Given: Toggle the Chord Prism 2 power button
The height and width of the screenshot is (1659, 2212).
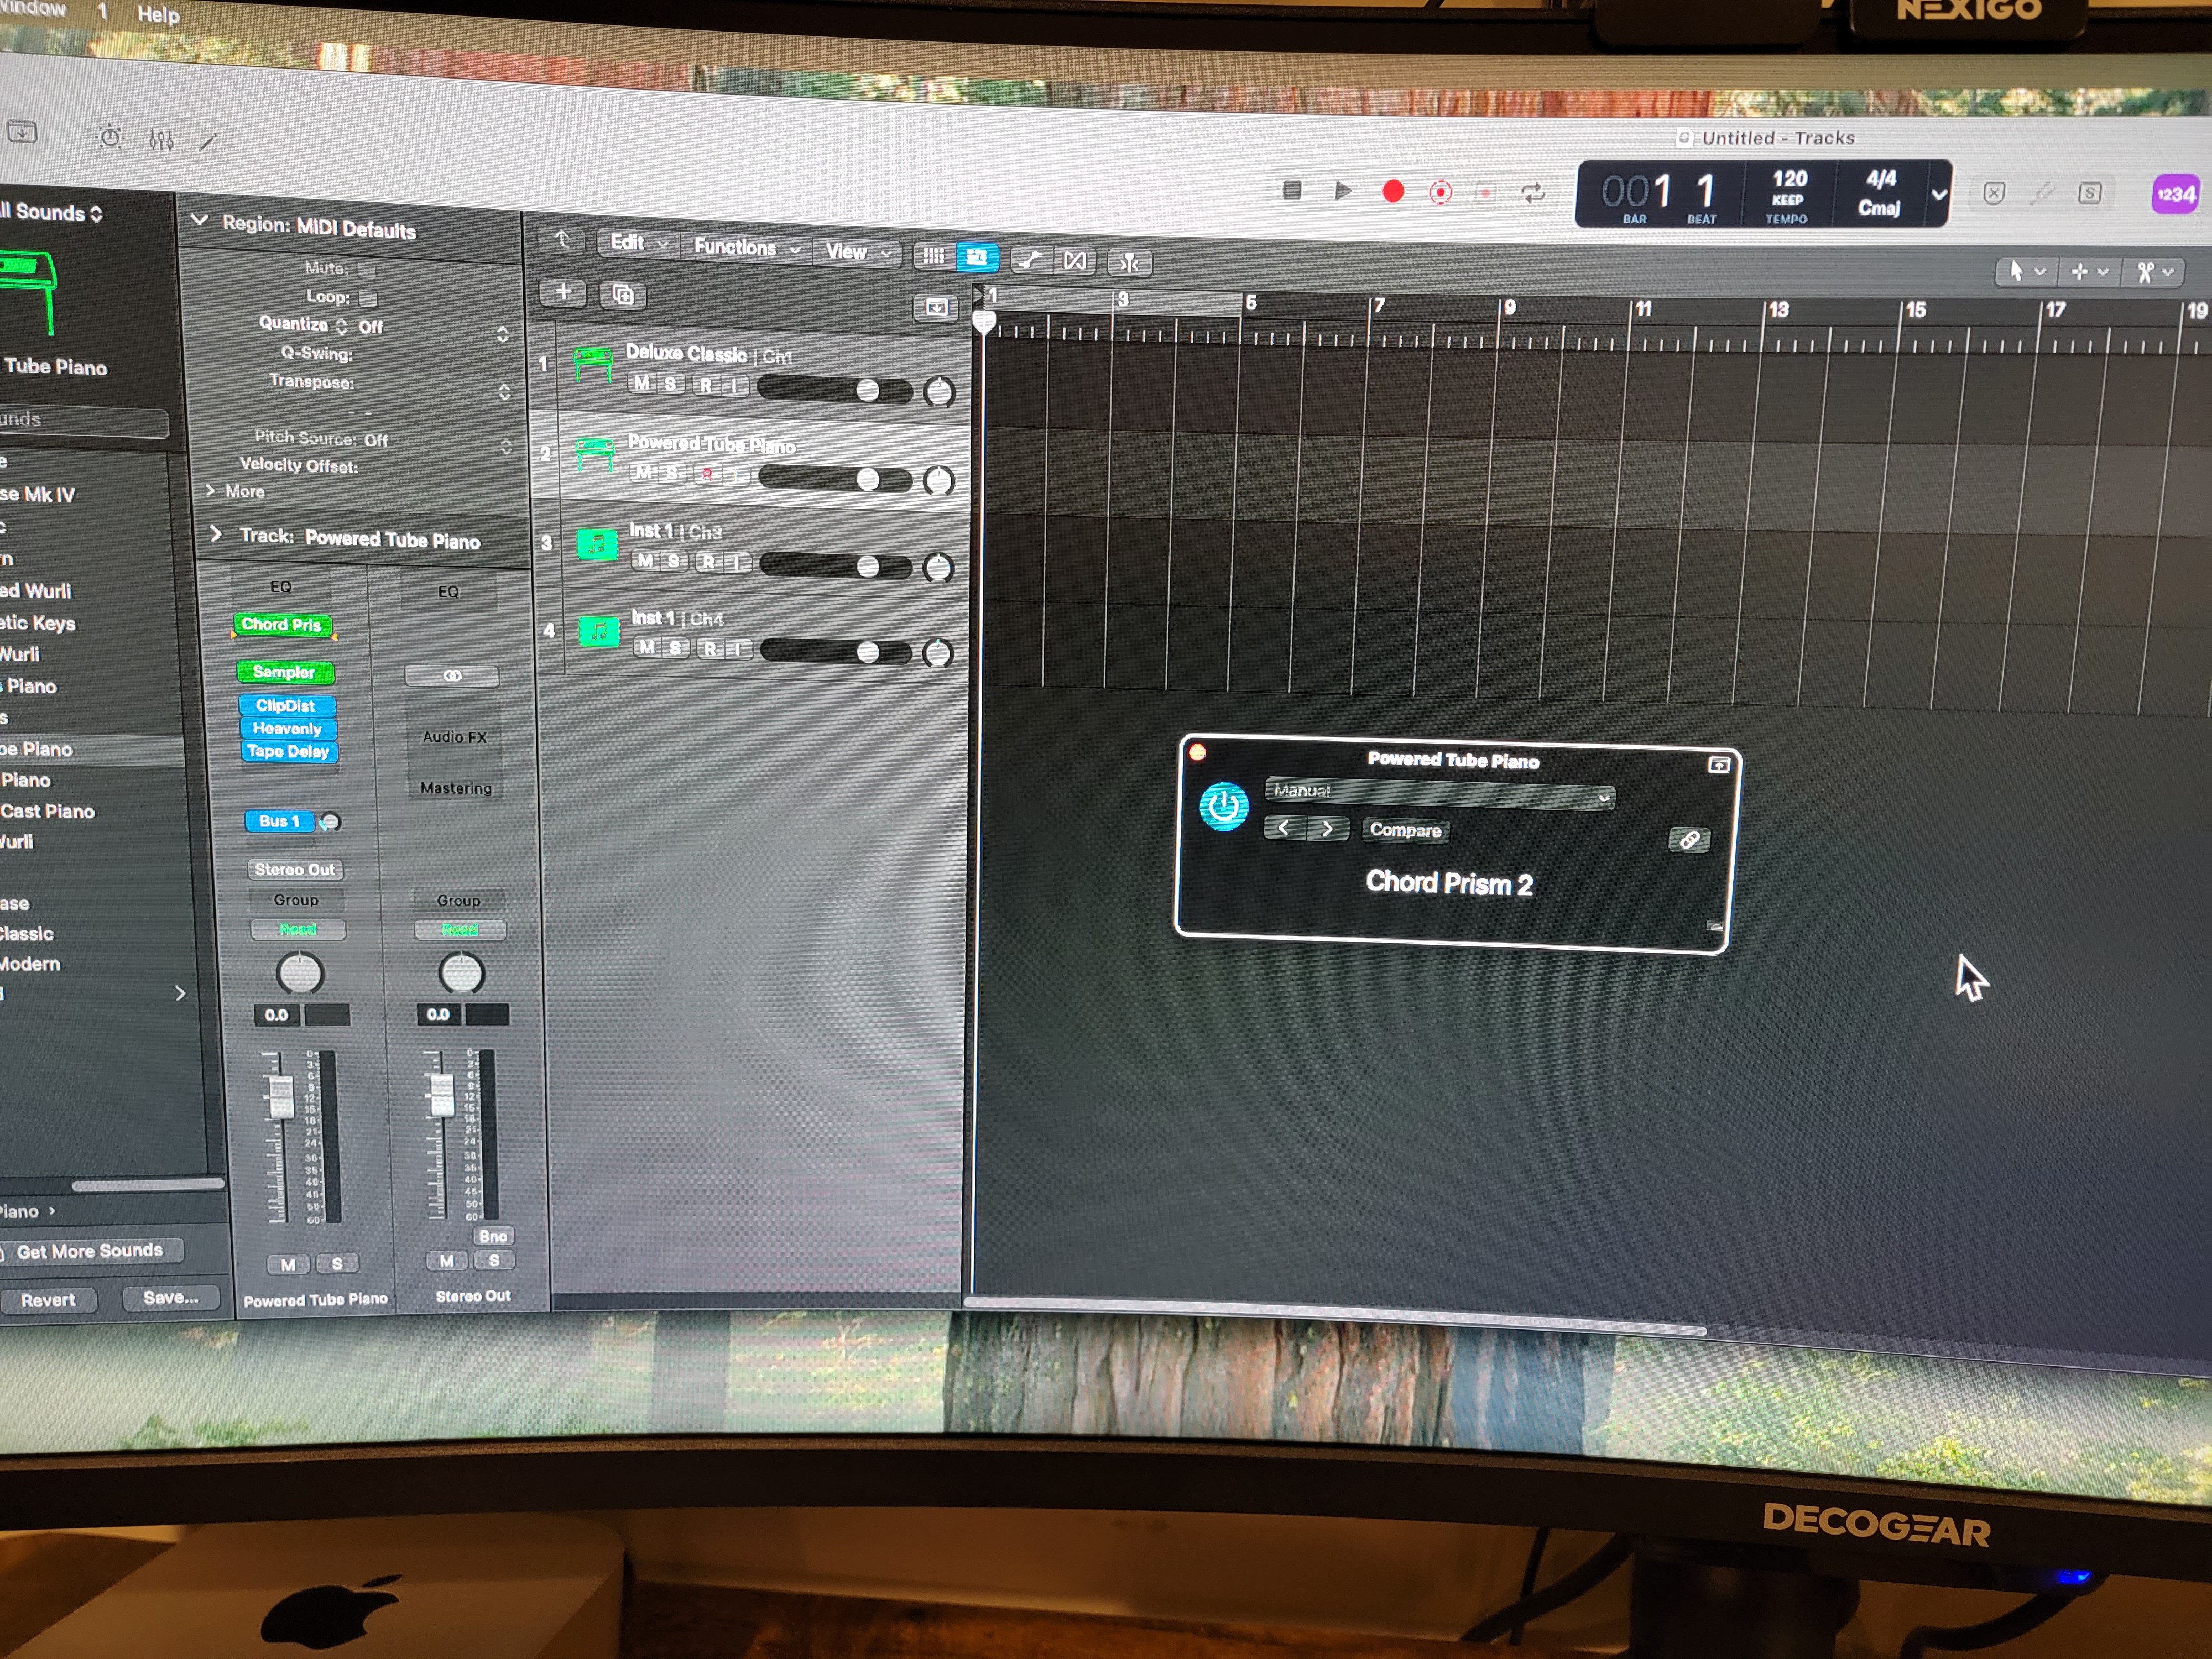Looking at the screenshot, I should (1223, 807).
